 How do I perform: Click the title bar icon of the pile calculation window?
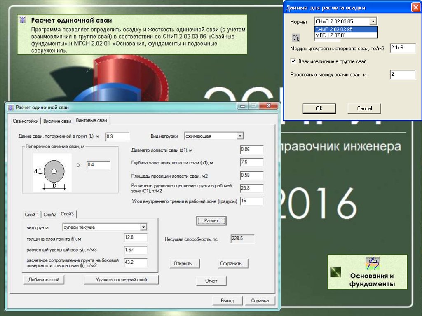click(11, 108)
